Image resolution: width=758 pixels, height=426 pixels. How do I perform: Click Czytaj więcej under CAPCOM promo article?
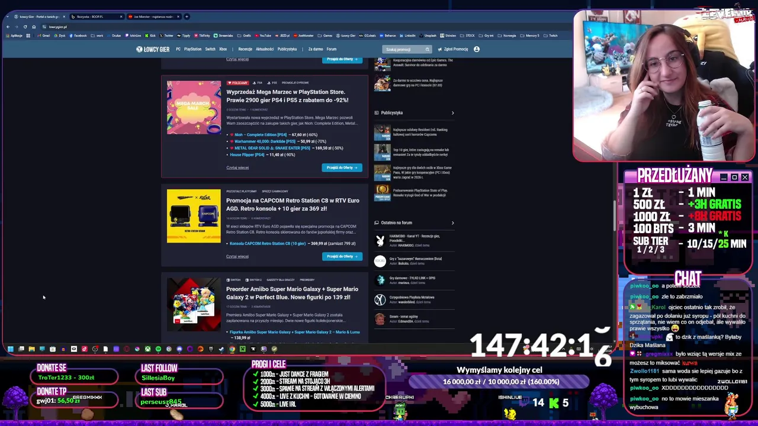[237, 256]
